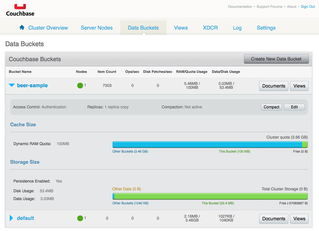Click the Persistence Enabled Yes value
319x231 pixels.
(x=59, y=181)
